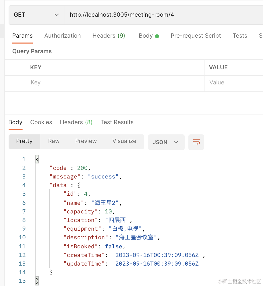Click the request URL field
The width and height of the screenshot is (263, 286).
pyautogui.click(x=161, y=15)
